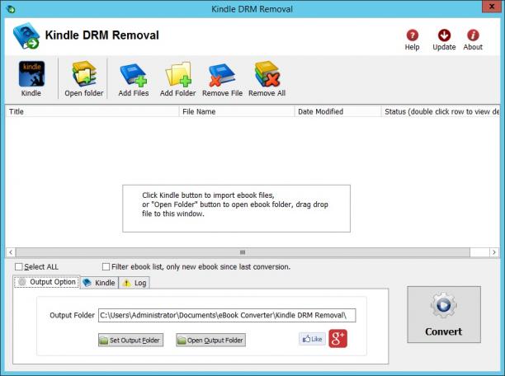Click the Facebook Like button

pyautogui.click(x=312, y=339)
